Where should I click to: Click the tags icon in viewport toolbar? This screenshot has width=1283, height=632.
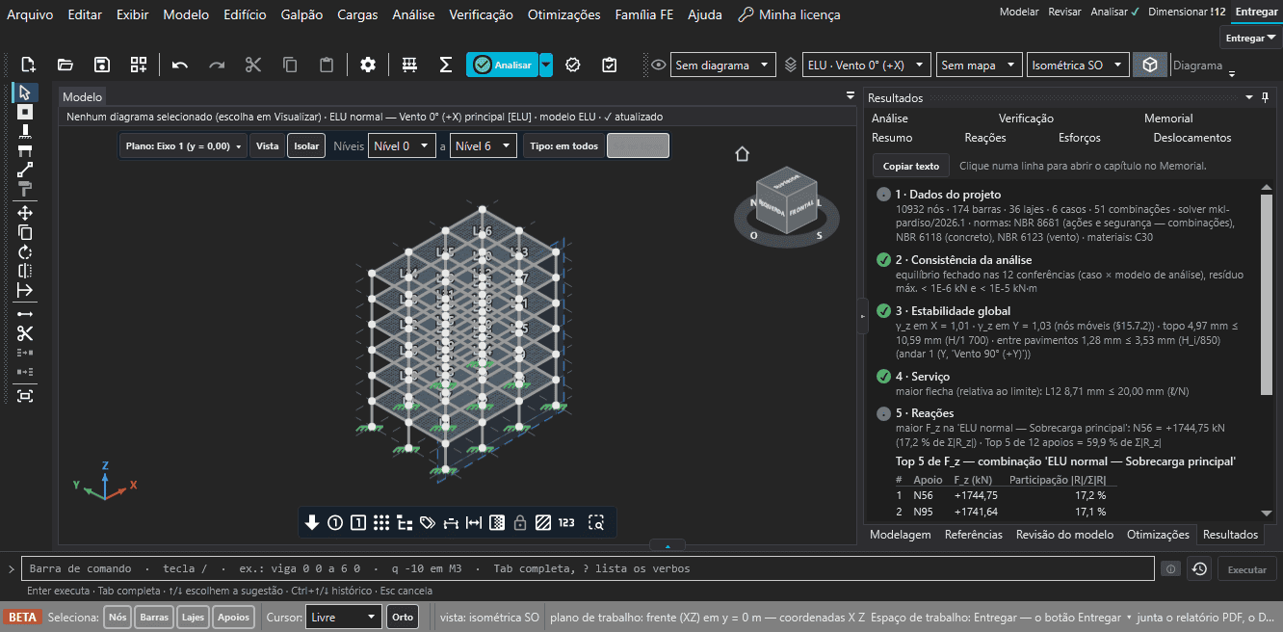pos(428,522)
